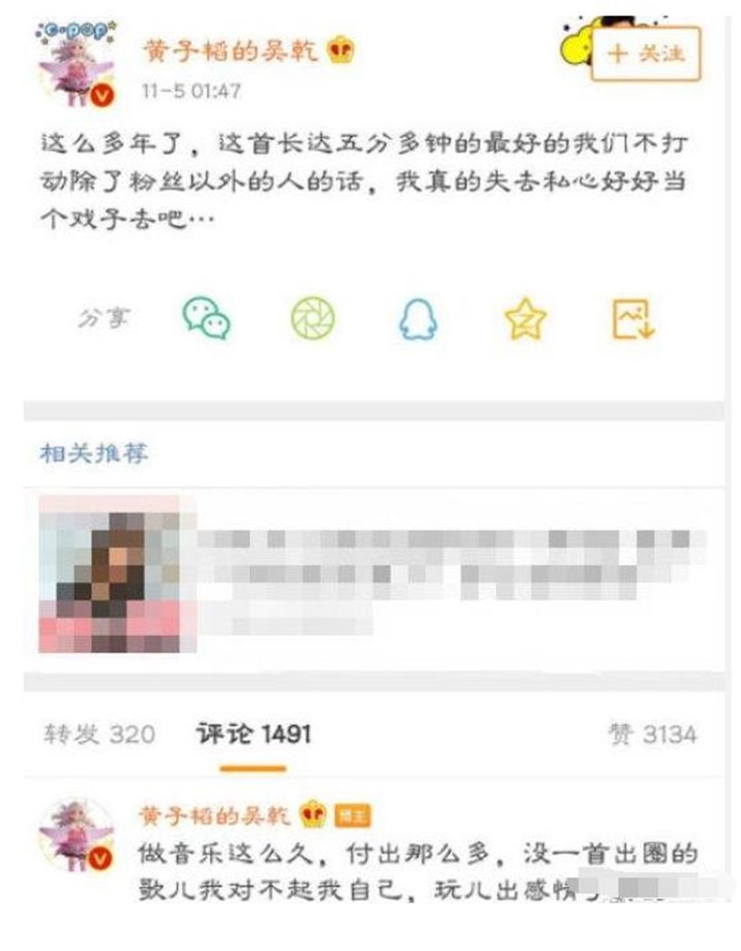
Task: Open post author's profile avatar
Action: 76,65
